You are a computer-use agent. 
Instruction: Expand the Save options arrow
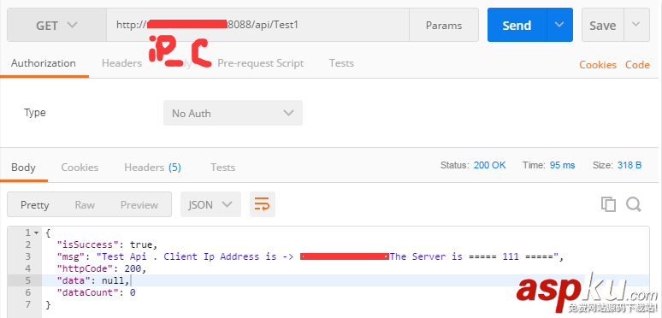pyautogui.click(x=636, y=25)
